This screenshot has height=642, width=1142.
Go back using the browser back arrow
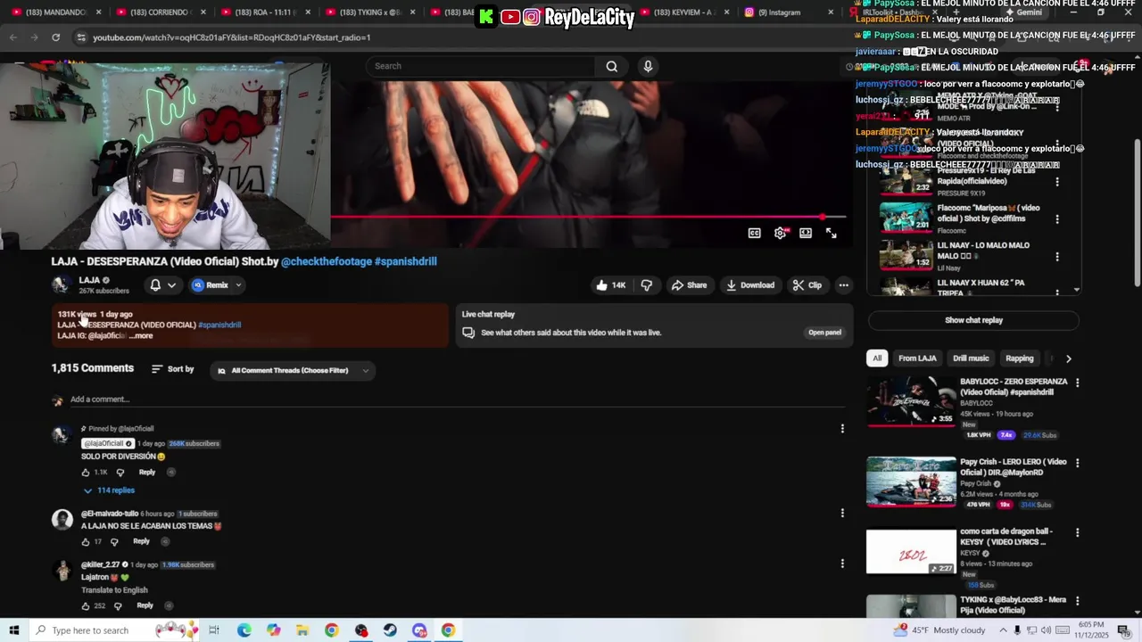12,37
